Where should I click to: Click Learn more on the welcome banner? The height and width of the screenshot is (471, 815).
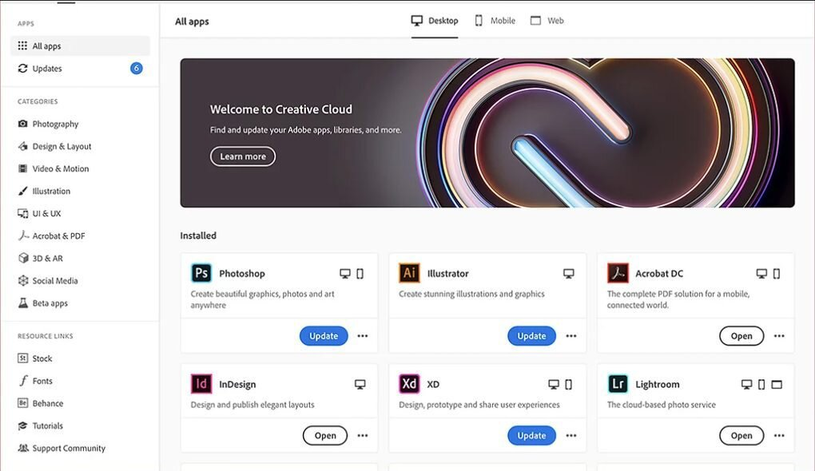pos(242,156)
